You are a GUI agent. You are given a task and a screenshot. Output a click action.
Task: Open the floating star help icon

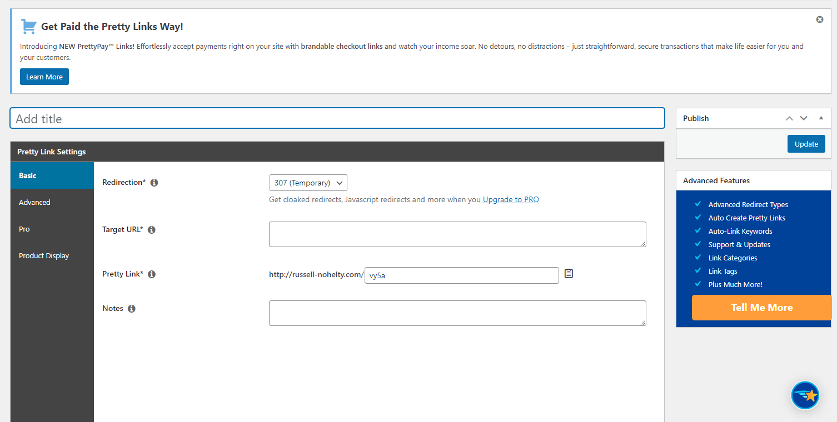(805, 395)
